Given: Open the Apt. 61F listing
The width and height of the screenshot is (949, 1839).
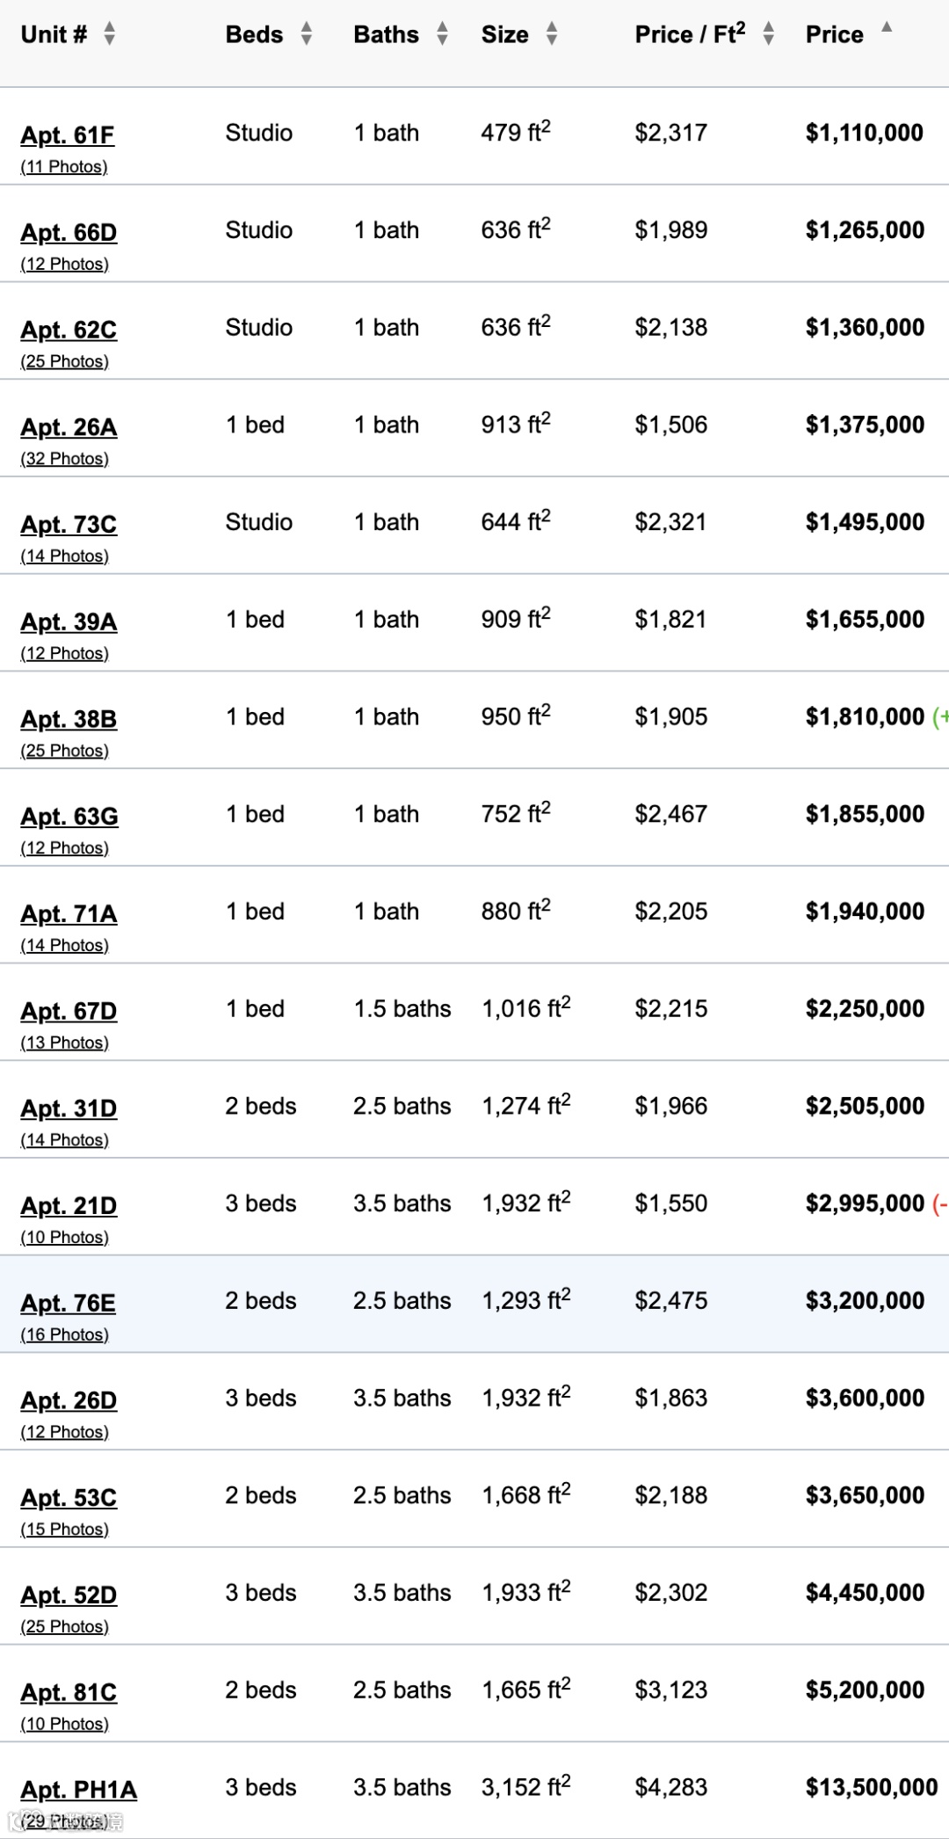Looking at the screenshot, I should tap(68, 135).
